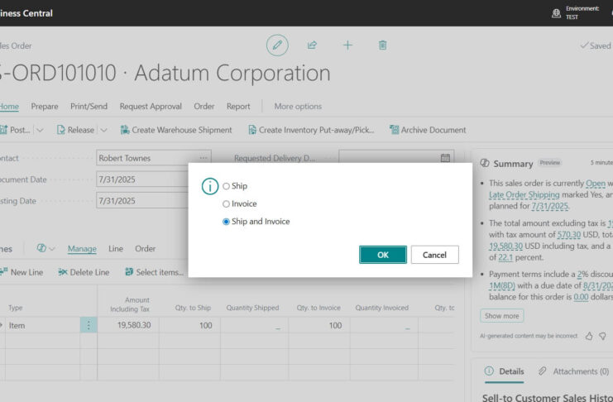The height and width of the screenshot is (402, 613).
Task: Click the Type column header
Action: click(x=16, y=308)
